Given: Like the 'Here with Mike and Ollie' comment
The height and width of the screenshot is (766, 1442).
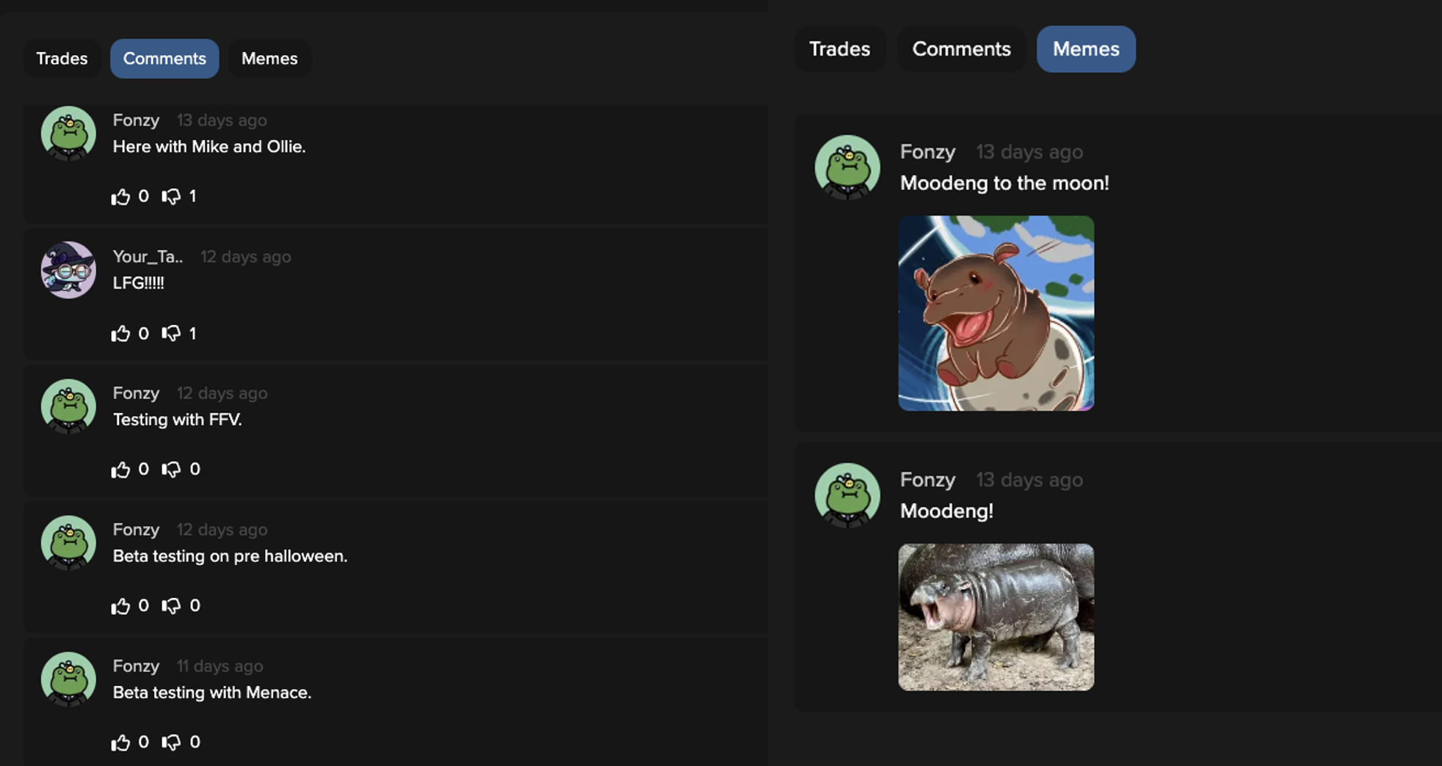Looking at the screenshot, I should 120,197.
